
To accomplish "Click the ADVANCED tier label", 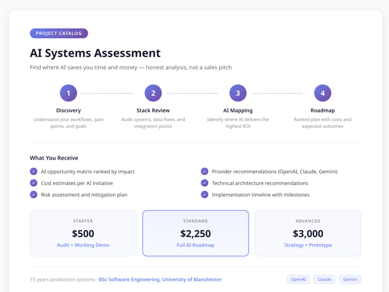I will (308, 221).
